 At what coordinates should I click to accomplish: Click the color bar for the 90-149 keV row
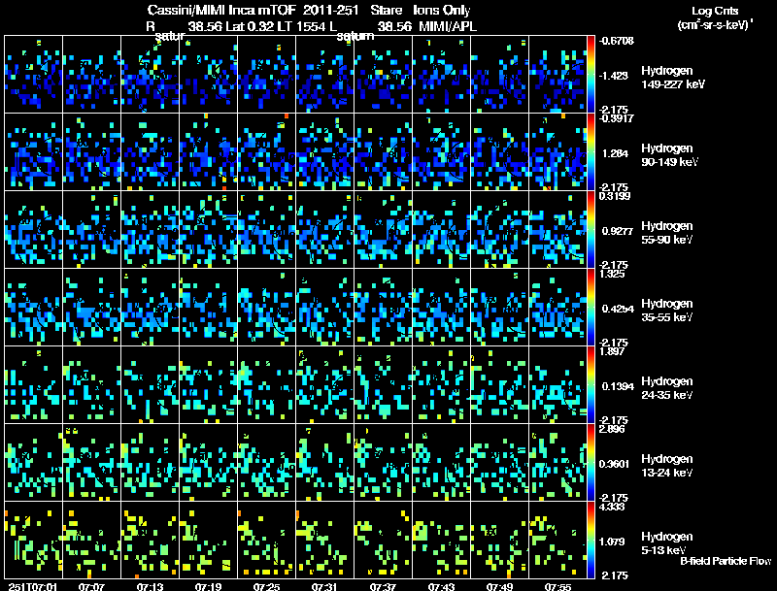(591, 151)
